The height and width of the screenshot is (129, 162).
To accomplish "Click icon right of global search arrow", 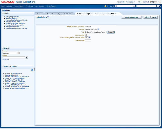I will tap(160, 6).
